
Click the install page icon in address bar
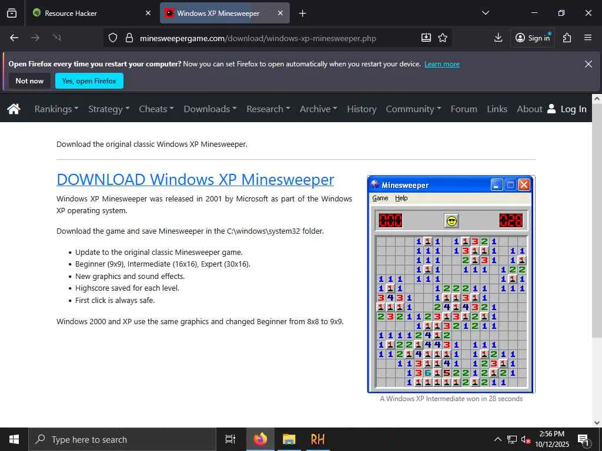pyautogui.click(x=426, y=38)
